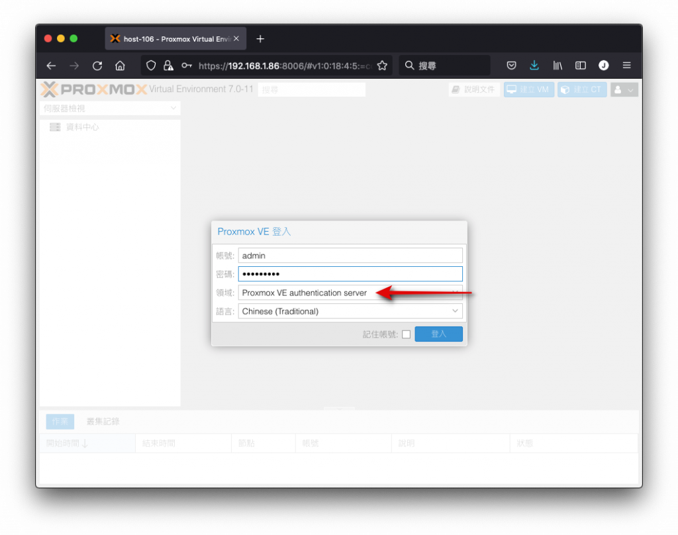Screen dimensions: 678x535
Task: Open a new browser tab with plus
Action: click(x=260, y=39)
